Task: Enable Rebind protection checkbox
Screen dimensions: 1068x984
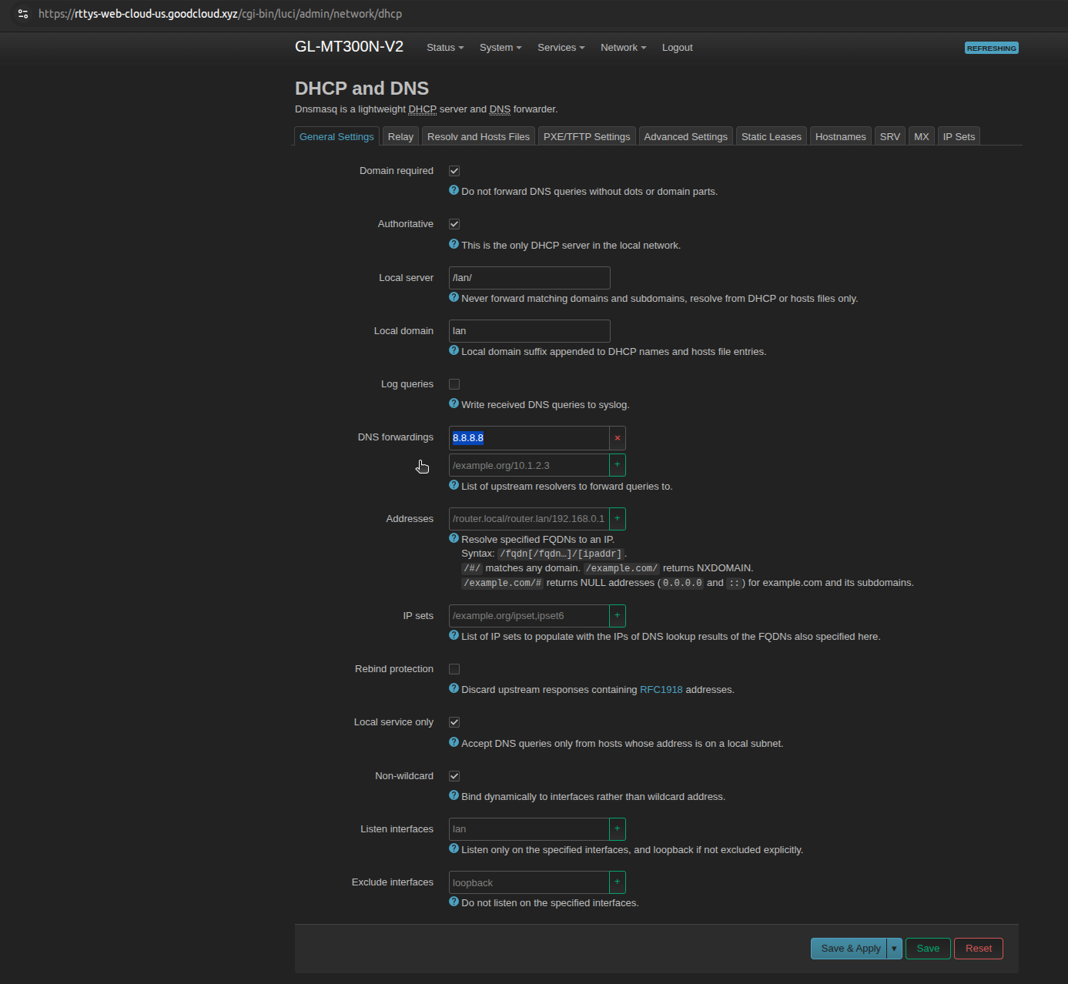Action: tap(454, 669)
